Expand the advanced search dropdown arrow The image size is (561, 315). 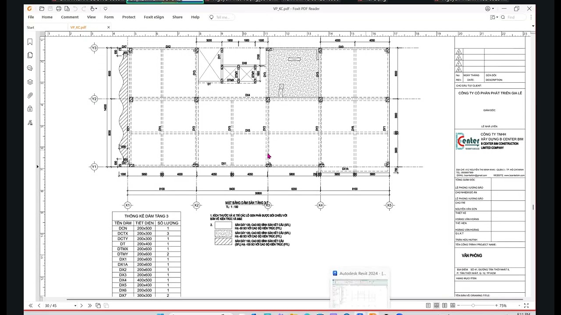pos(497,17)
